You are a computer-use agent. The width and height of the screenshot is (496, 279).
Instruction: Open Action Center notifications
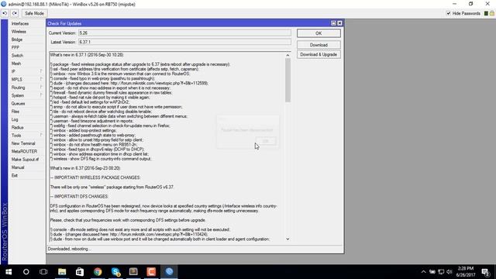click(x=486, y=272)
